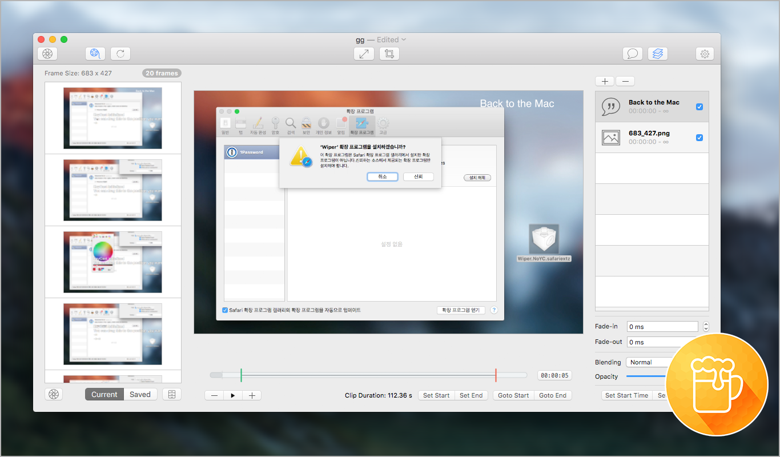Step forward one frame with plus playback button

pos(252,395)
